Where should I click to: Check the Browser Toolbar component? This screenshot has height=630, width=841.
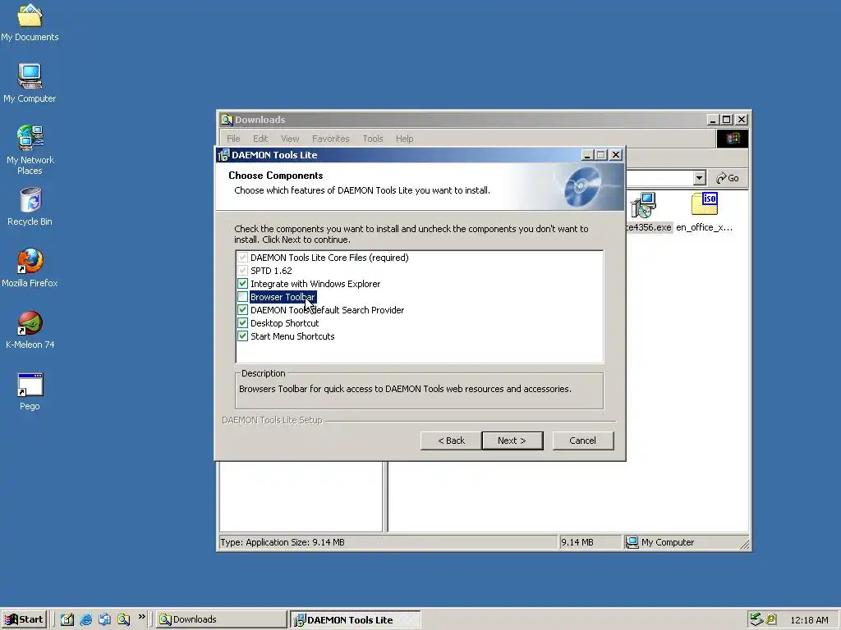(242, 297)
